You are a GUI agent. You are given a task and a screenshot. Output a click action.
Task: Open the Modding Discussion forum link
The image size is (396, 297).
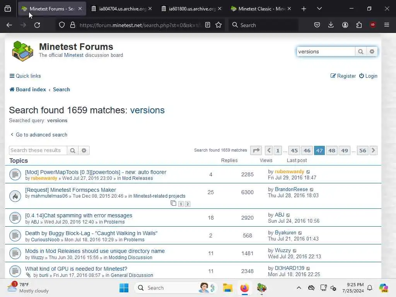(130, 258)
